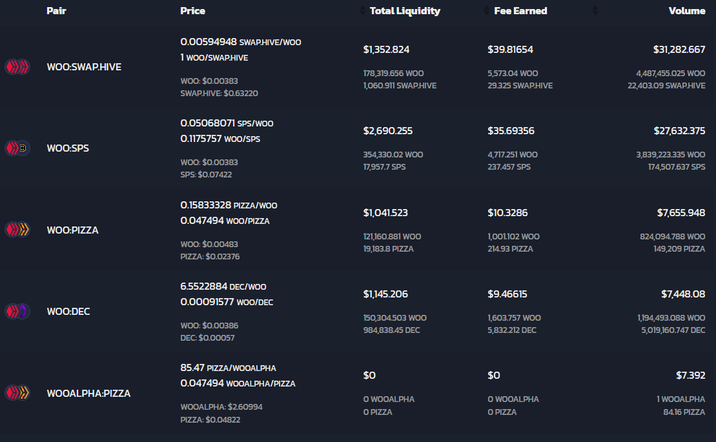Select the Volume column header
Image resolution: width=716 pixels, height=442 pixels.
(x=687, y=11)
